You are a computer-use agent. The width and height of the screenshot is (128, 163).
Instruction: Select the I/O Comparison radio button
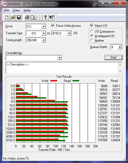point(92,31)
